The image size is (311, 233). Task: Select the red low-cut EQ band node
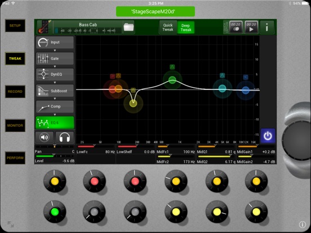coord(112,89)
